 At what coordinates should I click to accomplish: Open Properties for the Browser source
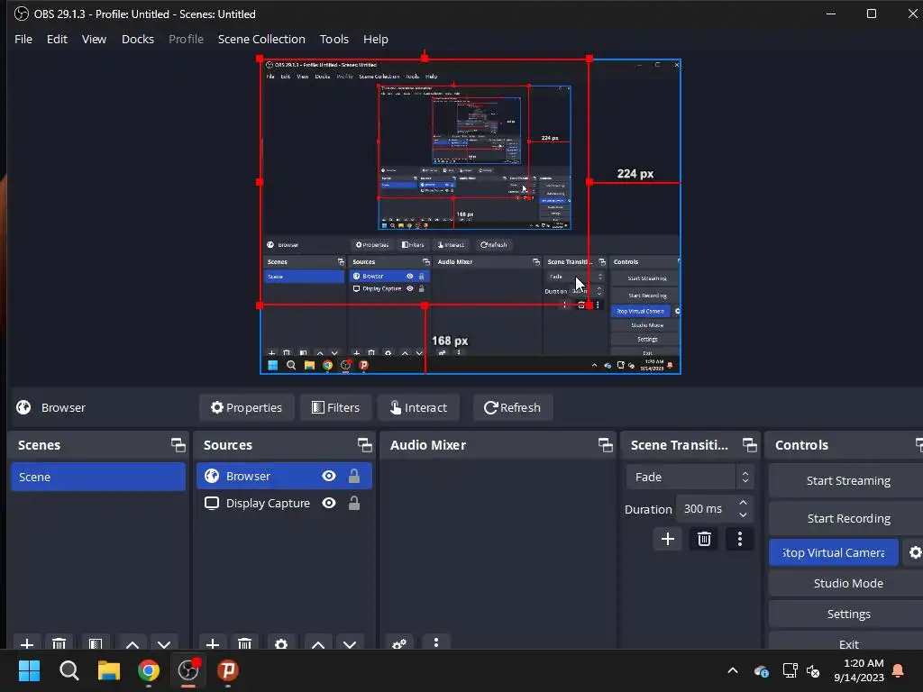pos(247,407)
